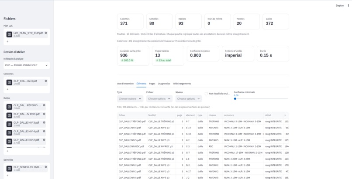Screen dimensions: 352x179
Task: Click the CLP_DAL...IV RDC.pdf file icon
Action: point(9,115)
